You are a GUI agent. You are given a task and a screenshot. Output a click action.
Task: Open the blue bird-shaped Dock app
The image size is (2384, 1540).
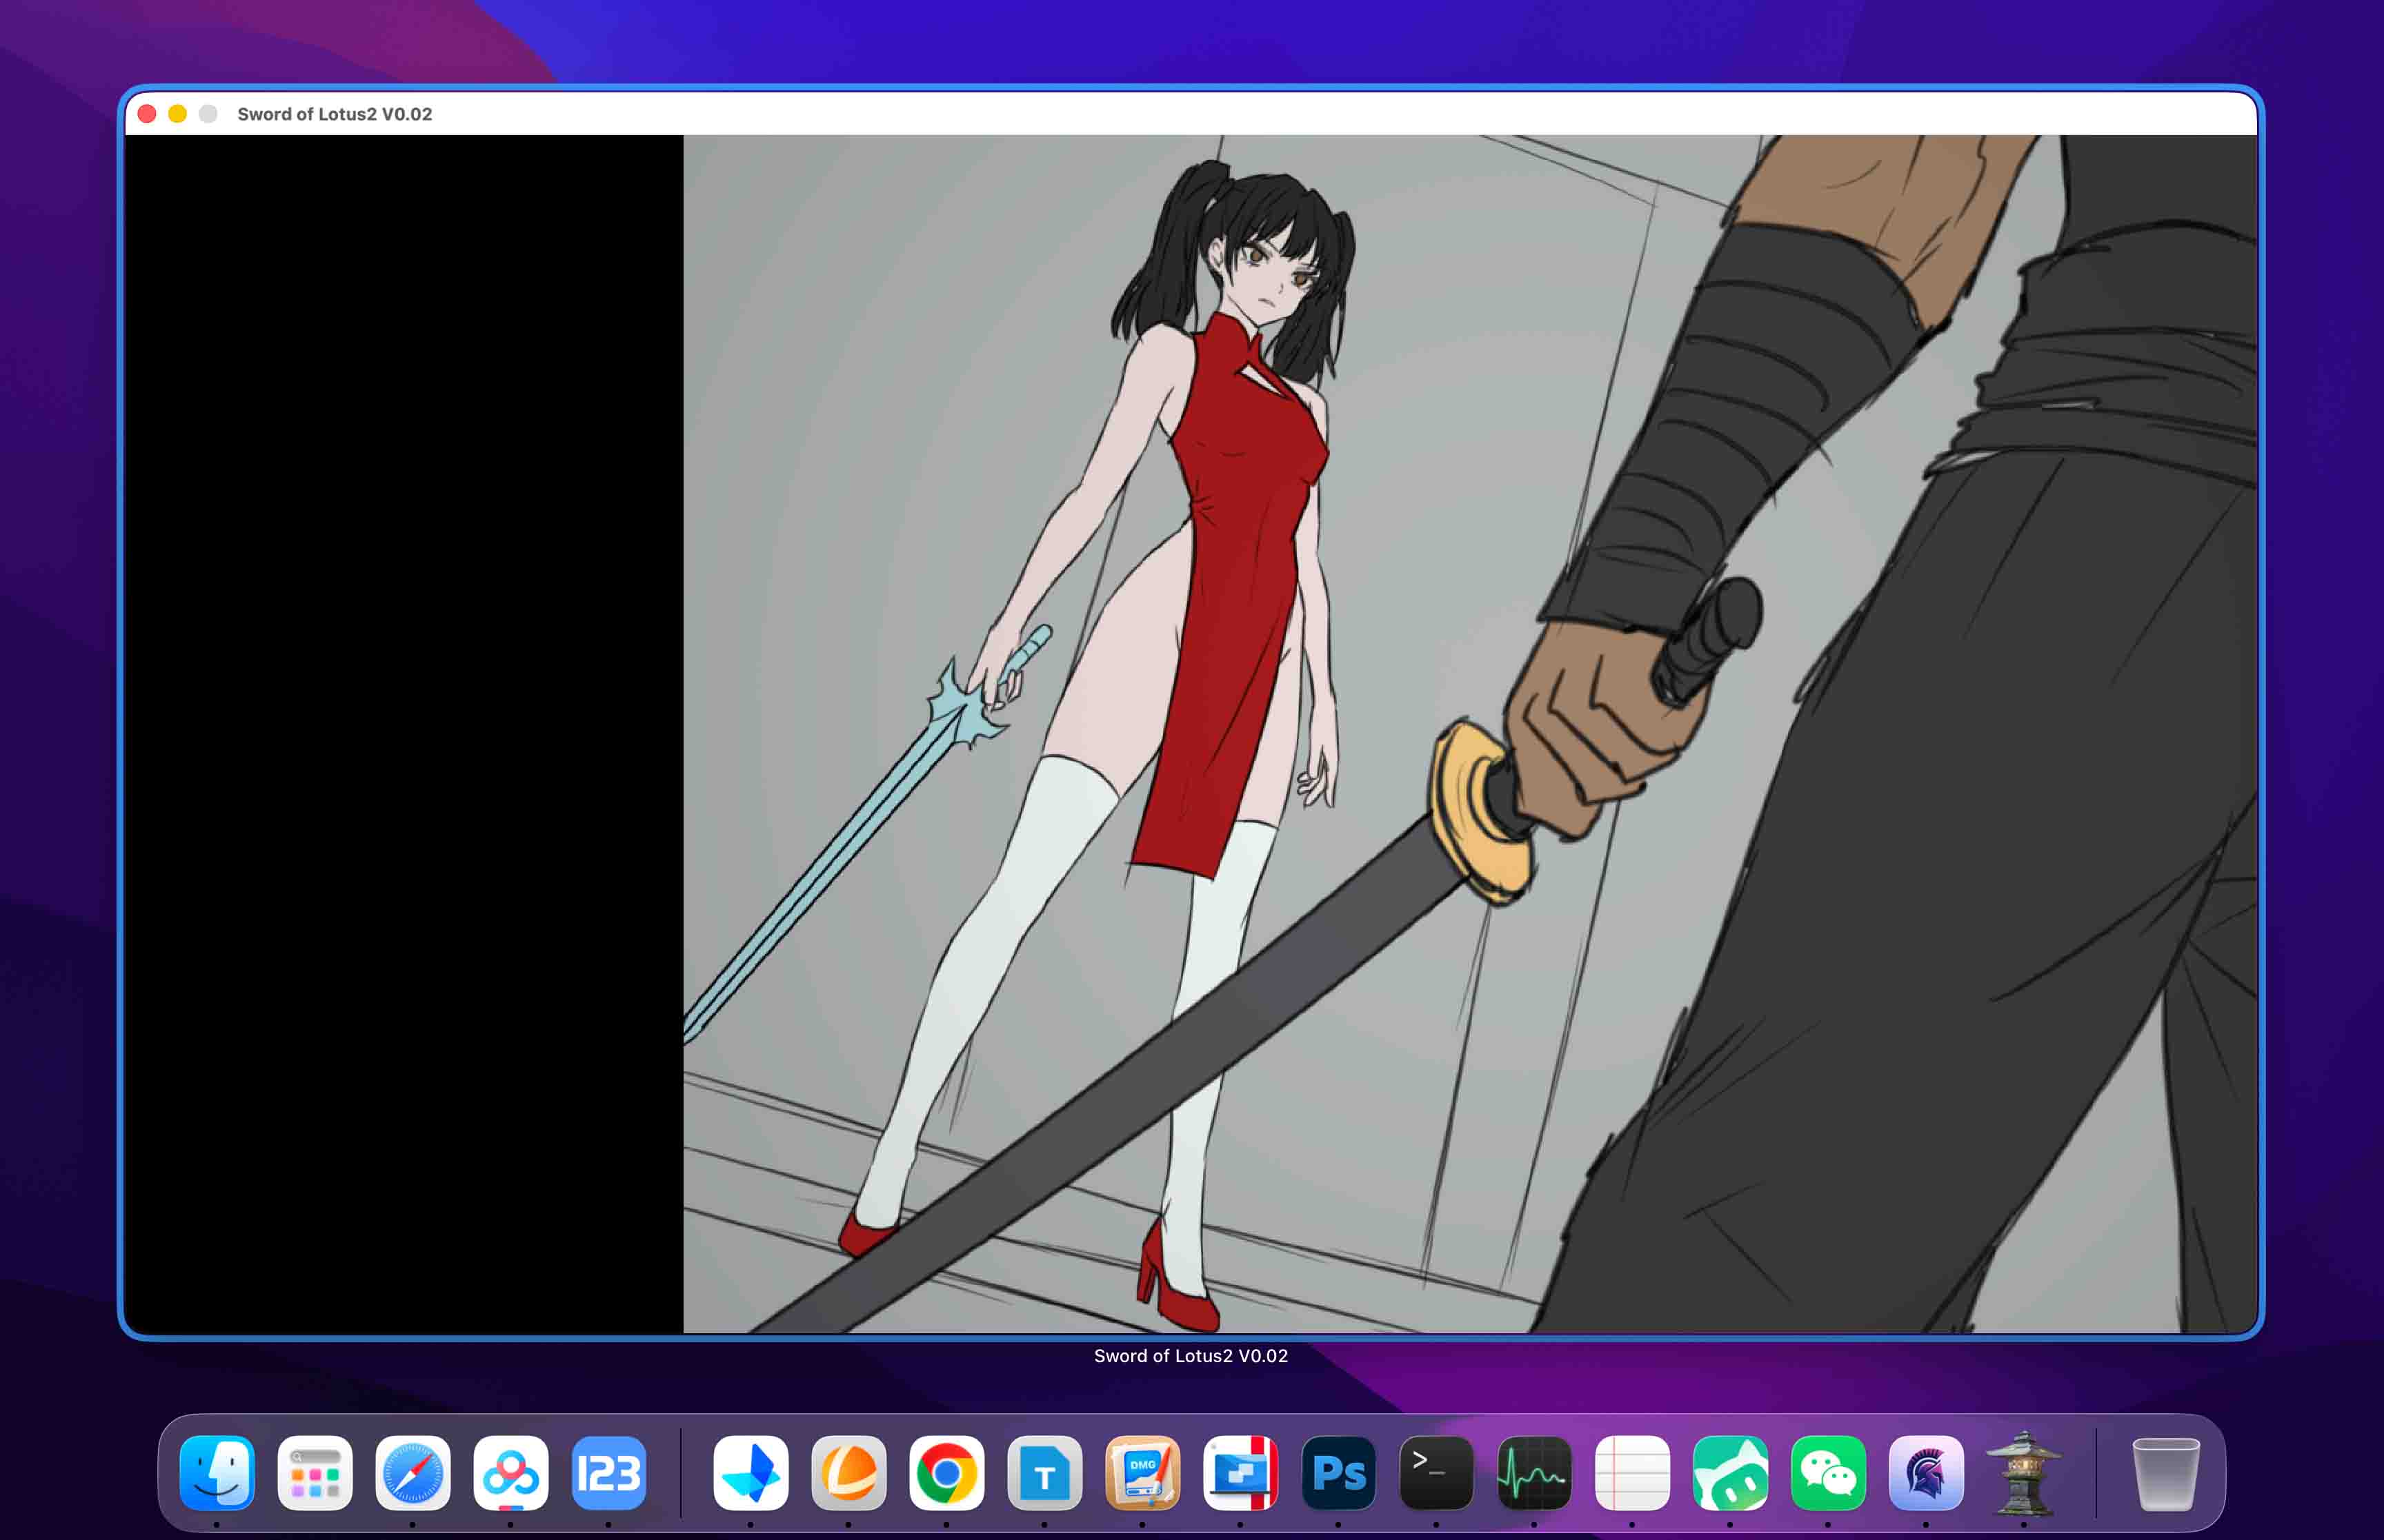751,1472
